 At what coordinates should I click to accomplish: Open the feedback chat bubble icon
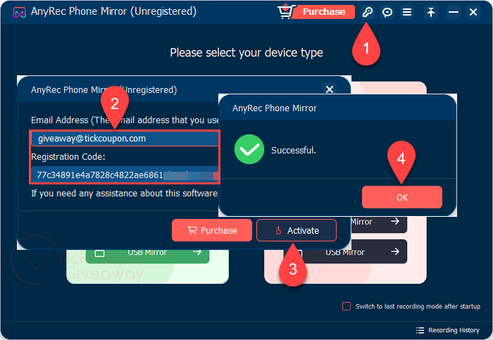pos(387,12)
